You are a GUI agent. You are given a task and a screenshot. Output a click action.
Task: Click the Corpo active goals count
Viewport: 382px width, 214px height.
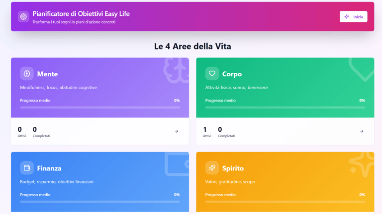[x=205, y=129]
